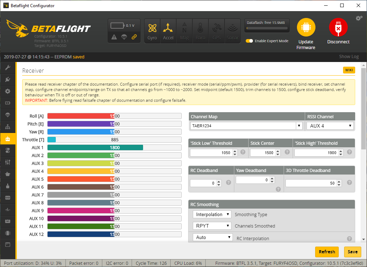
Task: Click the red Disconnect button
Action: [338, 31]
